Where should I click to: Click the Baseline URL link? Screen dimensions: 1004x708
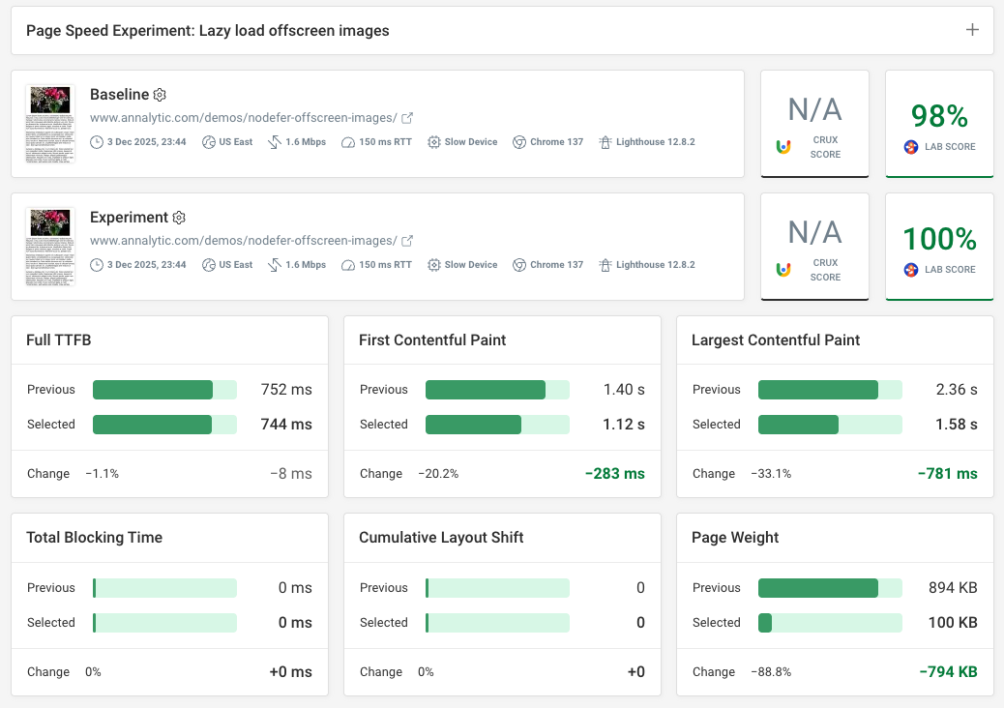point(243,118)
